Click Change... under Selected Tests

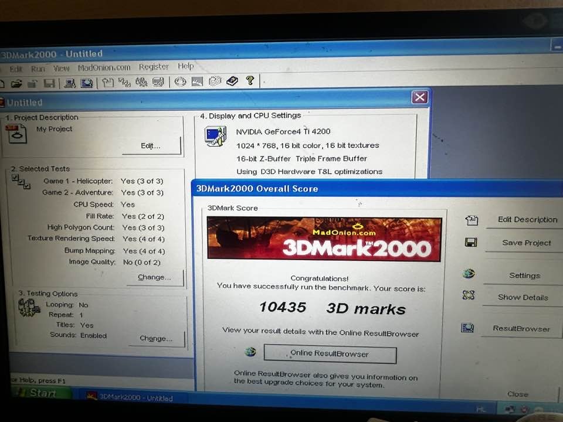tap(155, 277)
